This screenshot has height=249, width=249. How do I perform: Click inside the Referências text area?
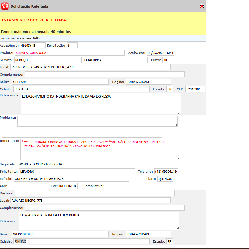101,104
